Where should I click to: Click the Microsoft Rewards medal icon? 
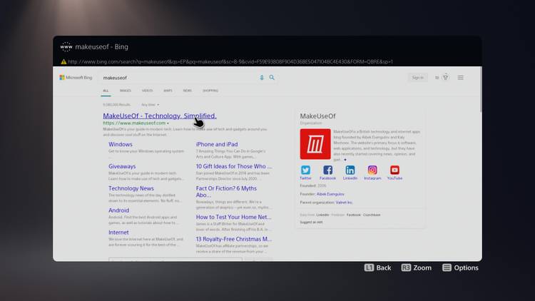coord(446,77)
